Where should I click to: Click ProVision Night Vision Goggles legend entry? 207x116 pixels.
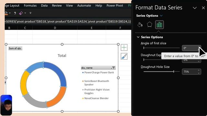(96, 91)
